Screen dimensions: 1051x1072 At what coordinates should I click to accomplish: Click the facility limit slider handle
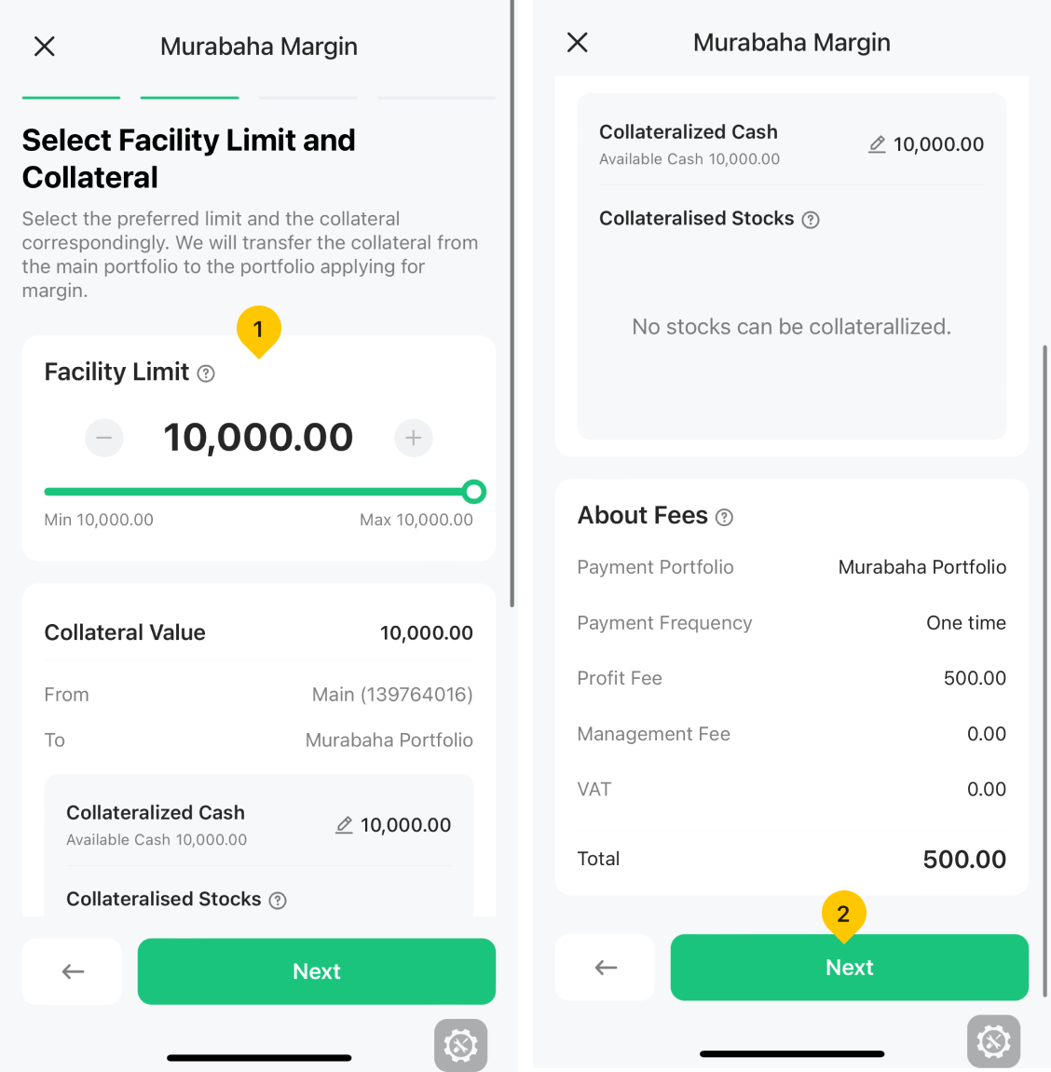point(473,492)
